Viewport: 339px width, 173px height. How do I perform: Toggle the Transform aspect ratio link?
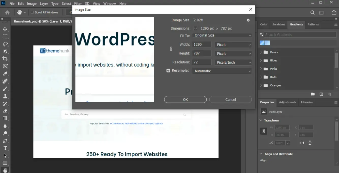[x=264, y=131]
